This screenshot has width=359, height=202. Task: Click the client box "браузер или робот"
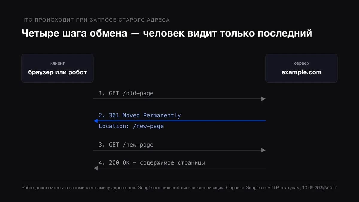click(x=57, y=68)
